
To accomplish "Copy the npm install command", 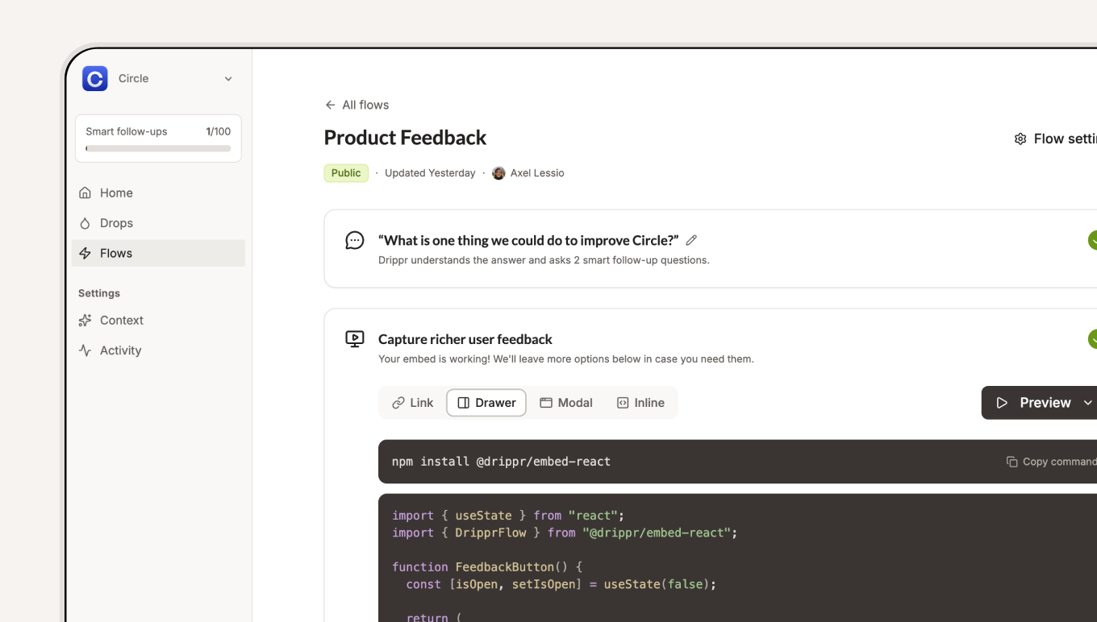I will [x=1051, y=462].
